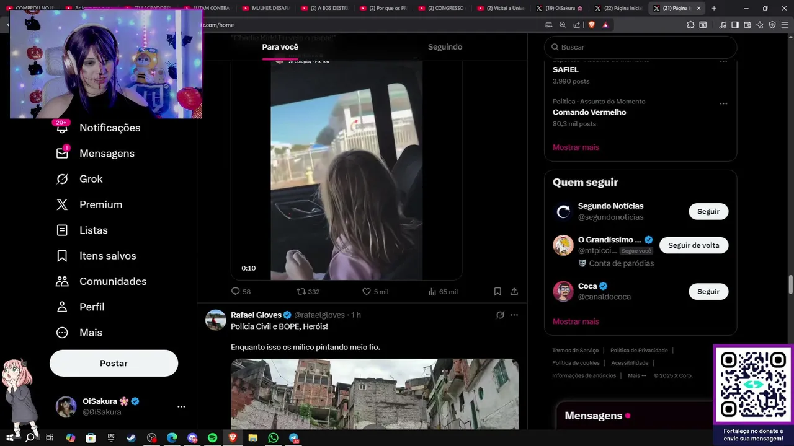Open Política de Privacidade link
Screen dimensions: 794x446
639,351
